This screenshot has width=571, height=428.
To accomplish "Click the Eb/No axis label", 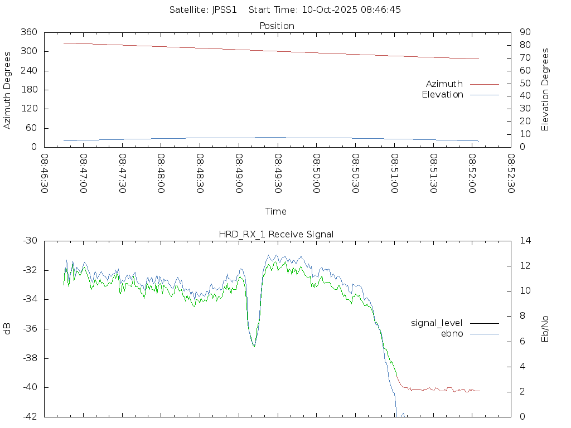I will click(x=545, y=328).
